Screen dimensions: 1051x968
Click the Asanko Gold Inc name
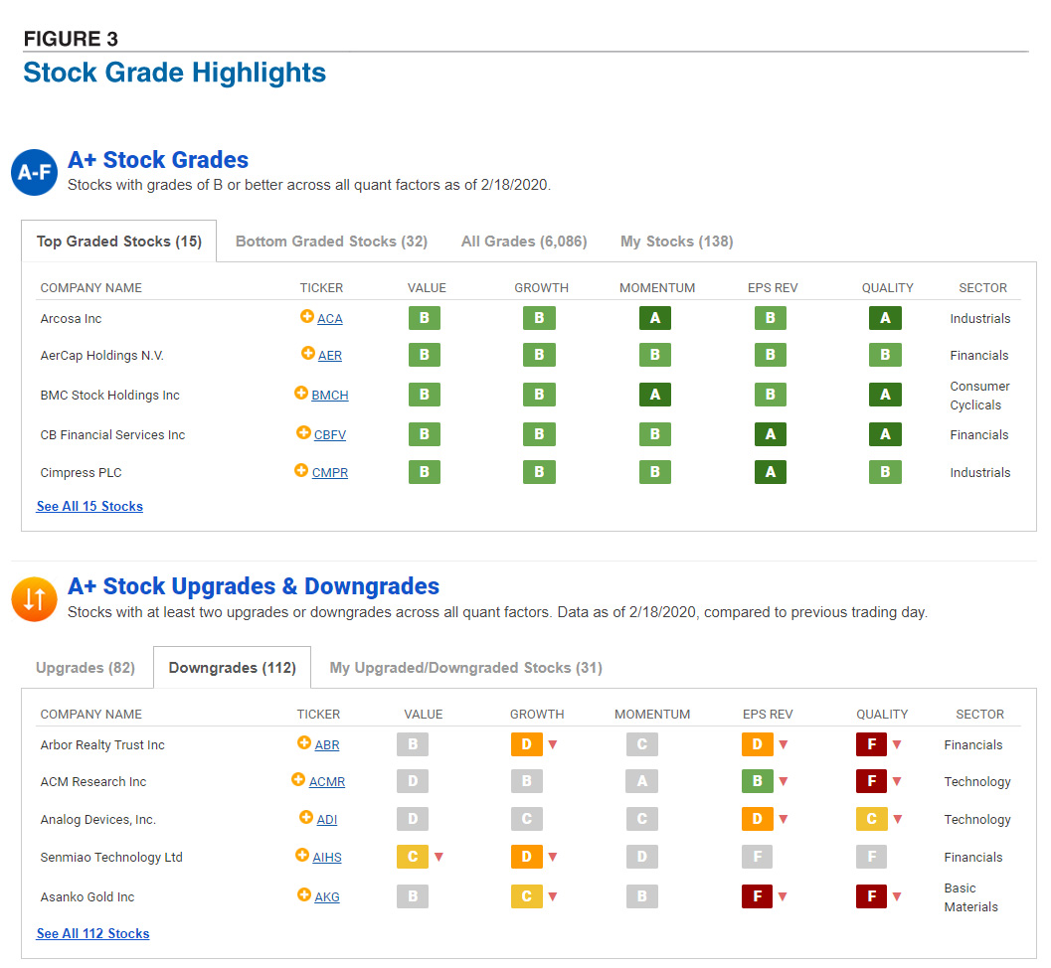pos(88,897)
